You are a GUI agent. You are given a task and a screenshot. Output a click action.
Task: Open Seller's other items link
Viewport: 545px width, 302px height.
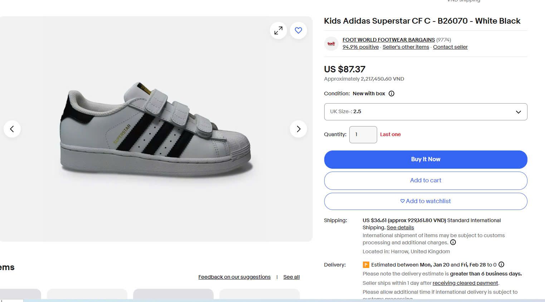405,47
